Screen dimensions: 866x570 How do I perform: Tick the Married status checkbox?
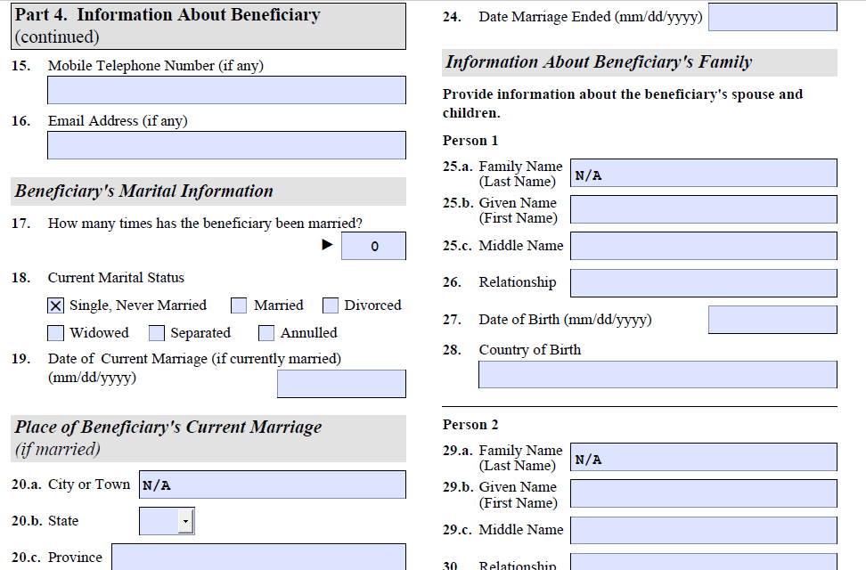pos(239,305)
